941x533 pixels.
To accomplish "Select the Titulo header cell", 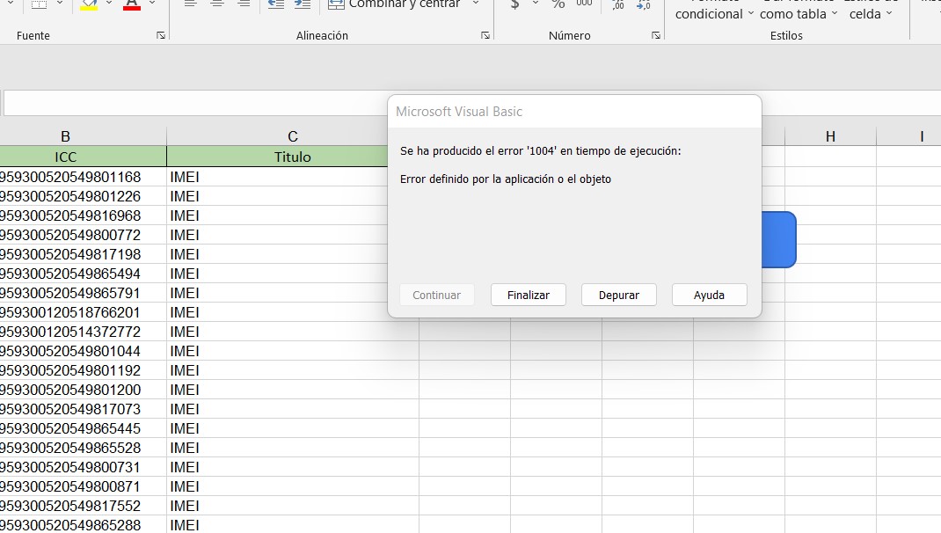I will pos(277,157).
